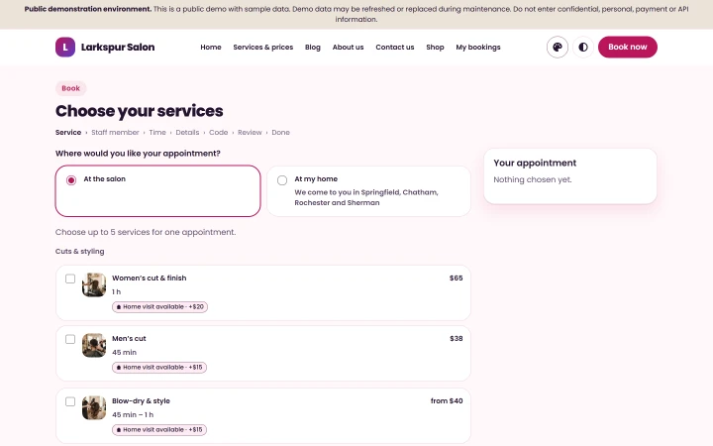The width and height of the screenshot is (713, 446).
Task: Click the Men's cut service title
Action: (129, 339)
